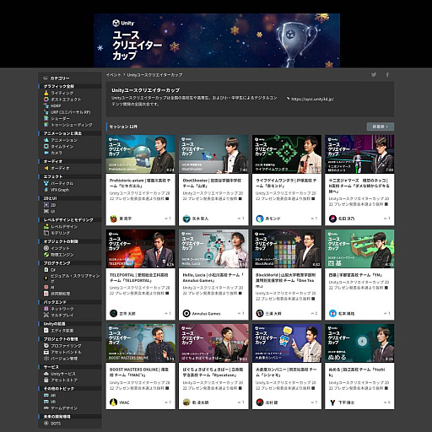Viewport: 432px width, 432px height.
Task: Click the Facebook share icon
Action: click(x=387, y=74)
